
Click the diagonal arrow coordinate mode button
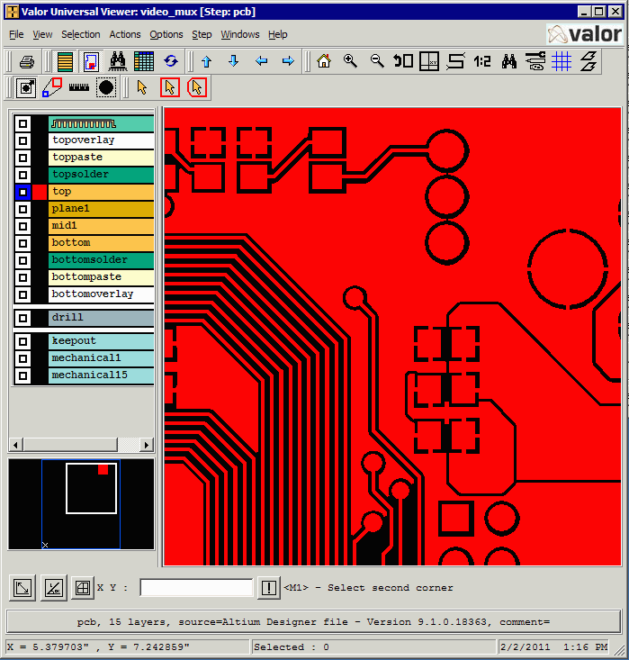pyautogui.click(x=22, y=588)
